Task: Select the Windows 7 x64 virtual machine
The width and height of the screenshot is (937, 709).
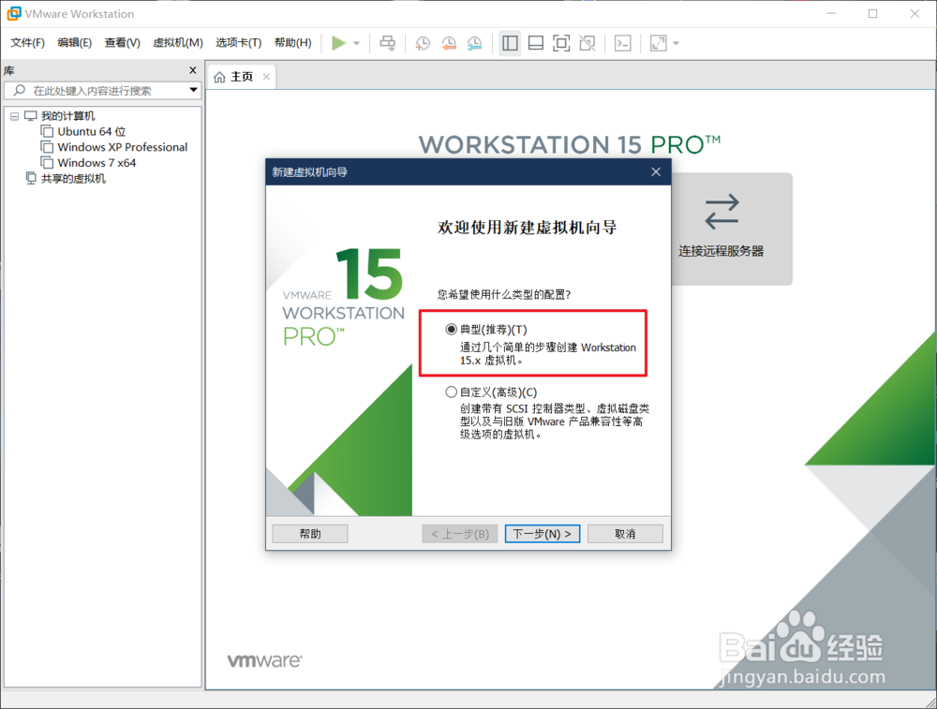Action: 97,162
